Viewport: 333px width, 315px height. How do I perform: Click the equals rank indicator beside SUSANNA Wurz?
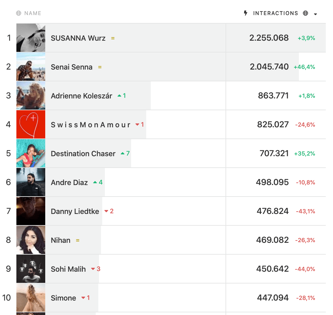tap(113, 38)
